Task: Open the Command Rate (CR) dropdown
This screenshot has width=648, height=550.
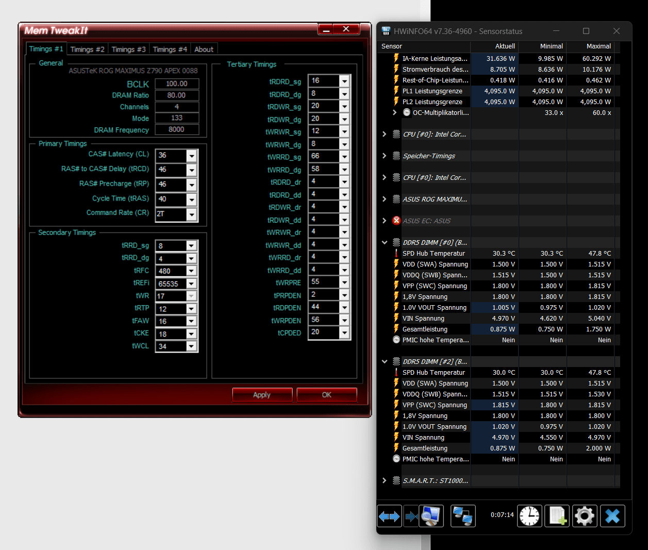Action: coord(192,214)
